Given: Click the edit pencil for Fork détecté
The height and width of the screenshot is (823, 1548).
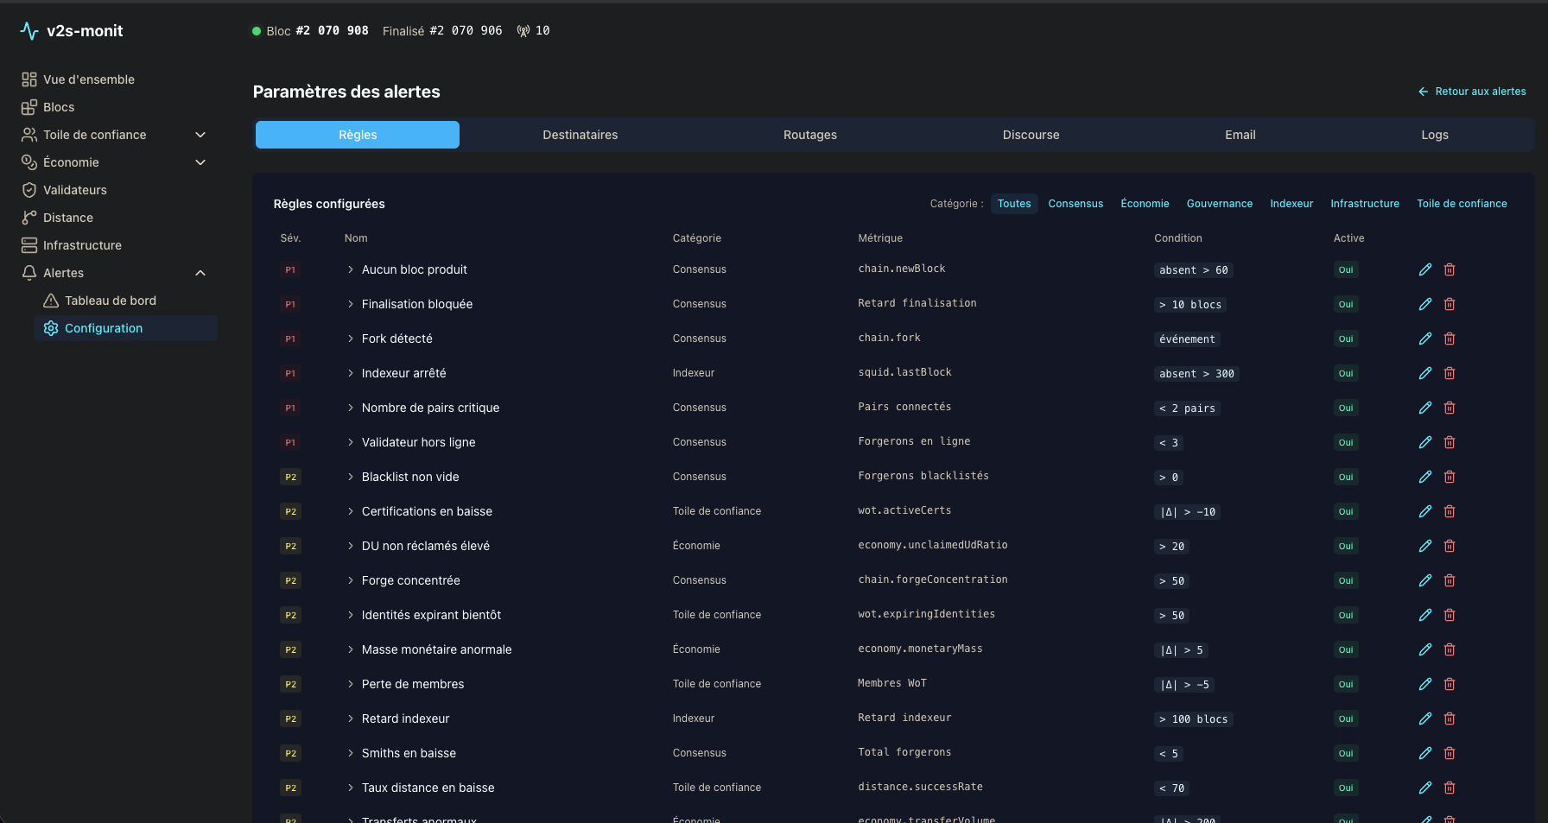Looking at the screenshot, I should point(1425,339).
